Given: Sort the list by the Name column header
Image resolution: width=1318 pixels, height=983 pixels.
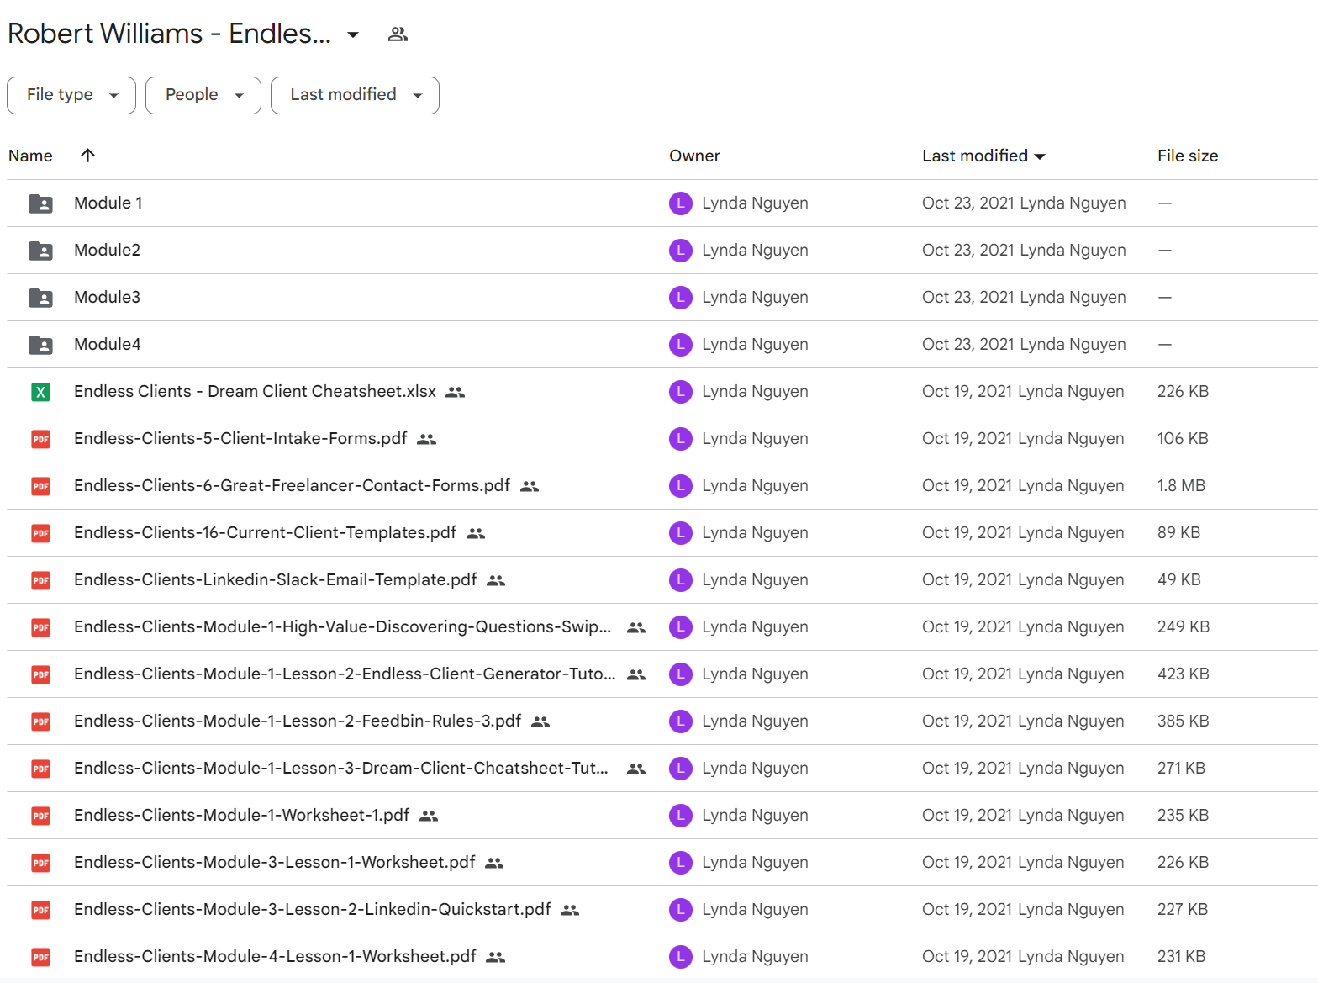Looking at the screenshot, I should click(30, 156).
